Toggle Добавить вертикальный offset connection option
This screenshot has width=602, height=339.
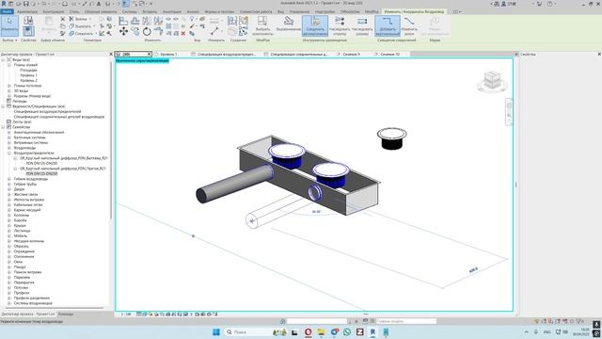[388, 25]
